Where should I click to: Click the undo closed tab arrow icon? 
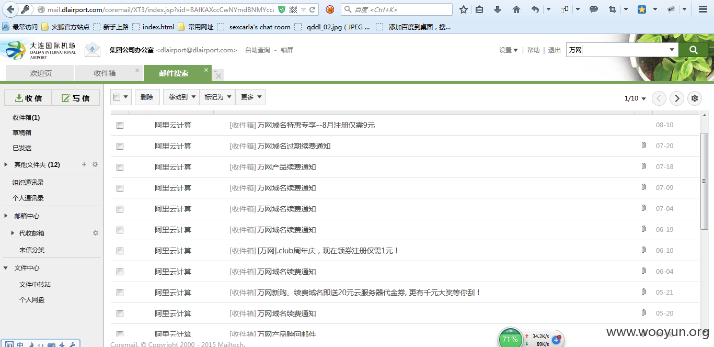(x=535, y=9)
